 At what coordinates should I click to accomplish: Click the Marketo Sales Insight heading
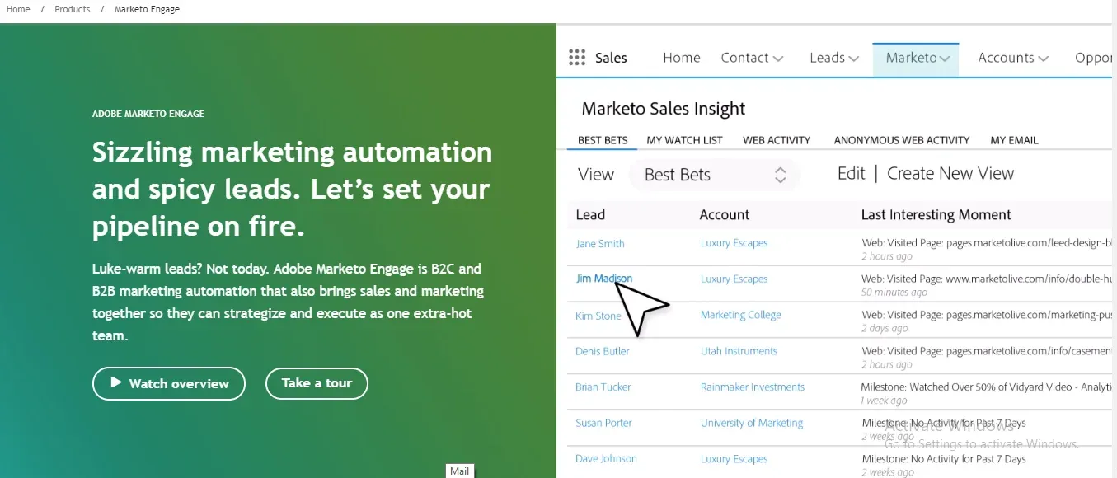664,109
